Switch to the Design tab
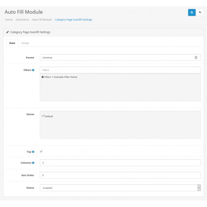 click(x=25, y=43)
